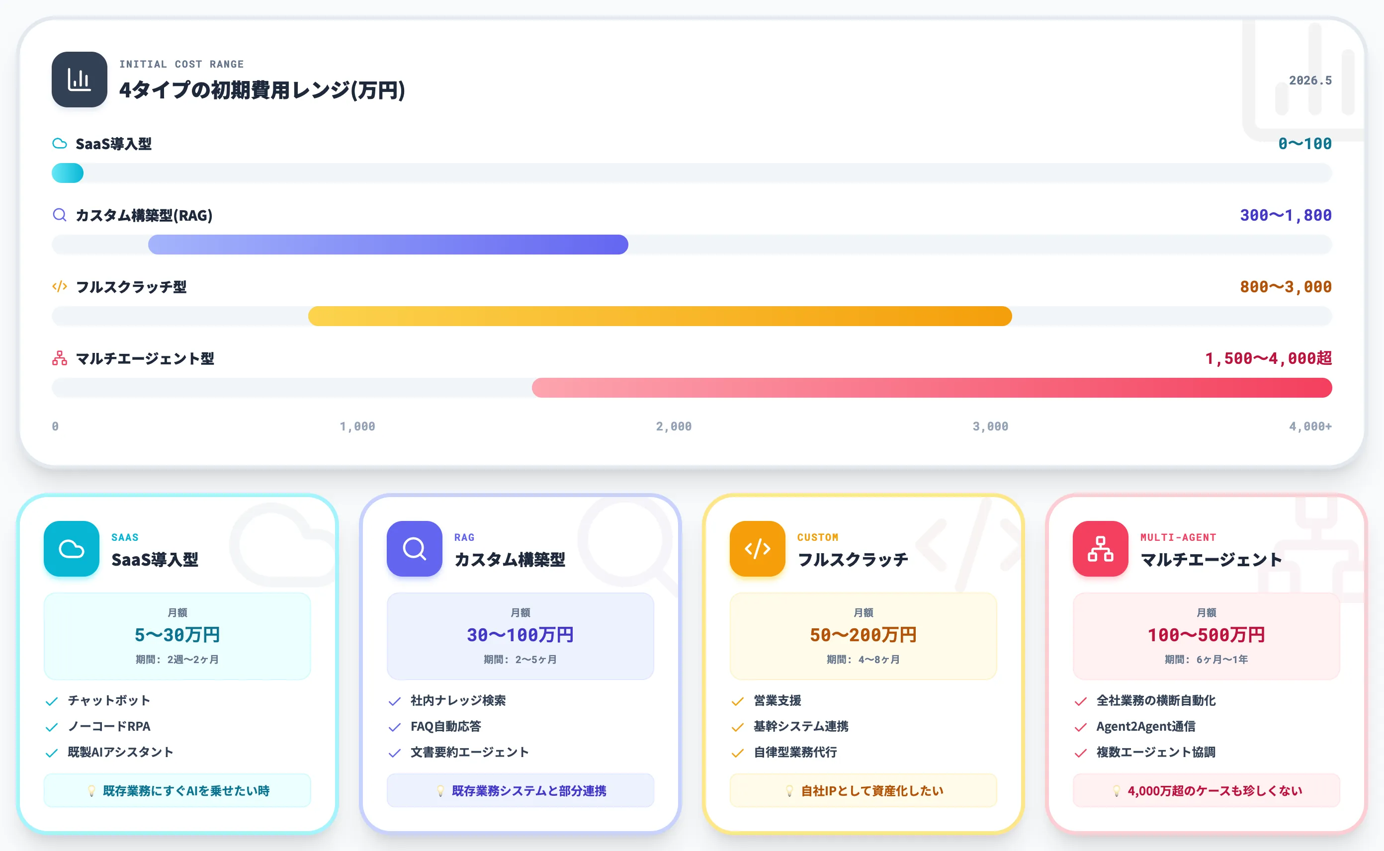Click the 自社IPとして資産化したい tip
This screenshot has height=851, width=1384.
tap(864, 791)
